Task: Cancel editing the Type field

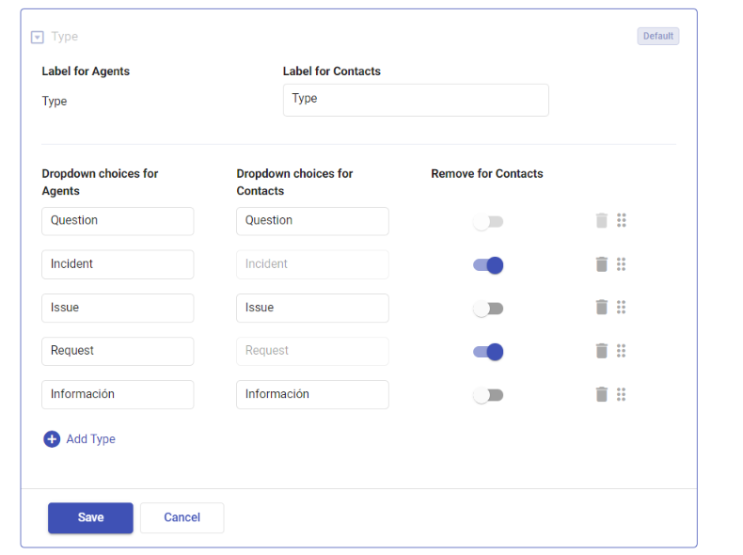Action: tap(182, 517)
